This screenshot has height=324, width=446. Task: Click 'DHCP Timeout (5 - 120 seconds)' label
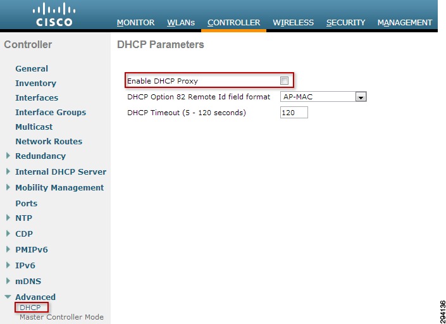point(186,113)
